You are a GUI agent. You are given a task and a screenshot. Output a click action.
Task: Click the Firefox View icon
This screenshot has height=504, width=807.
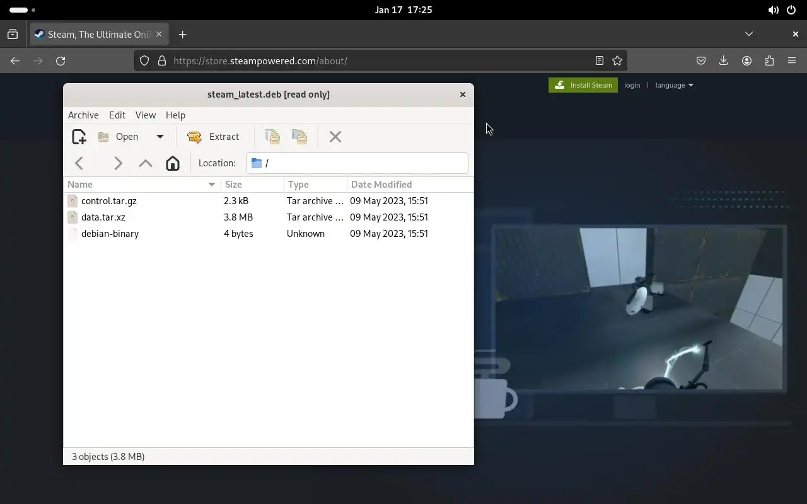coord(13,35)
